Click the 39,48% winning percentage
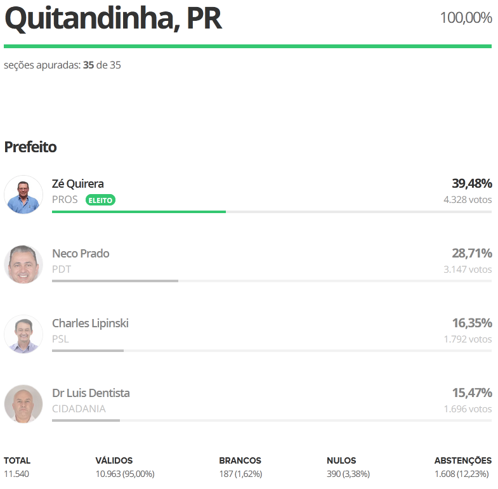 pos(471,184)
